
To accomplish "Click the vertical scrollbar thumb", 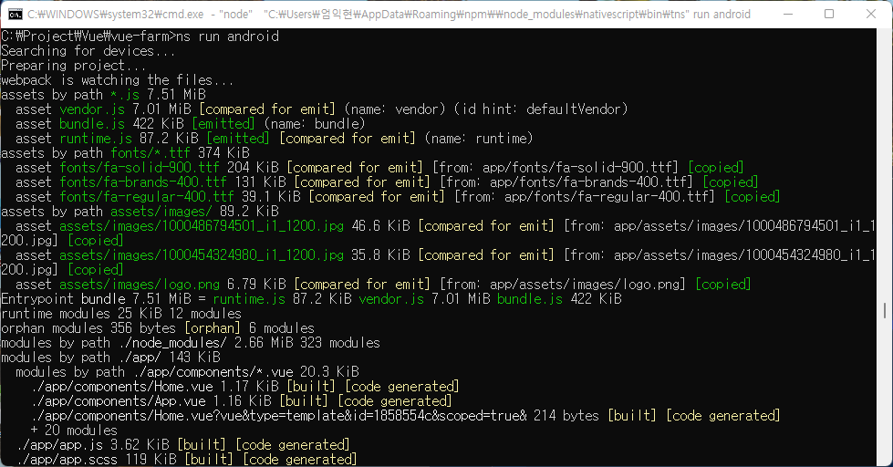I will pos(885,310).
